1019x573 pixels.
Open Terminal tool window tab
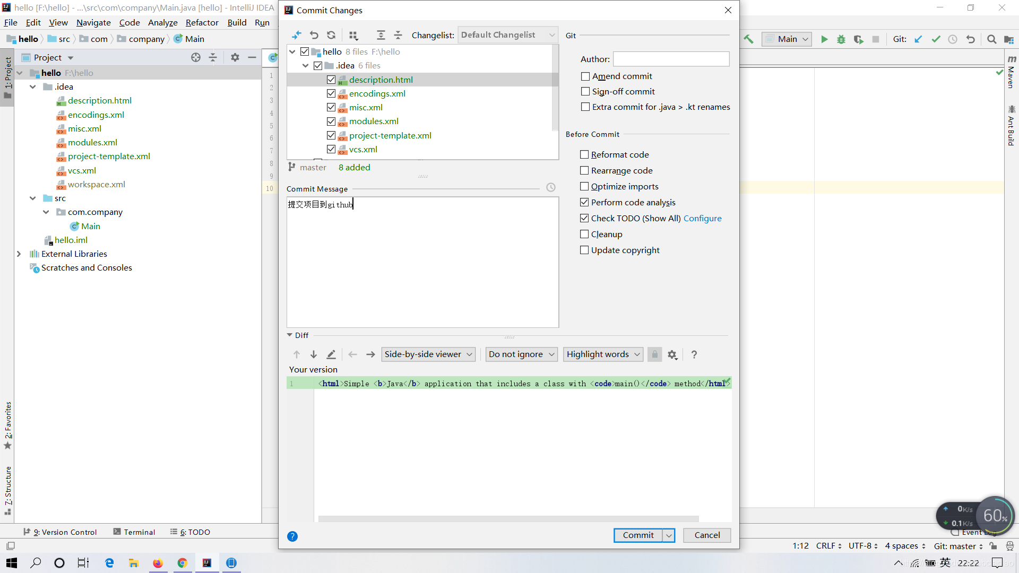[x=134, y=532]
